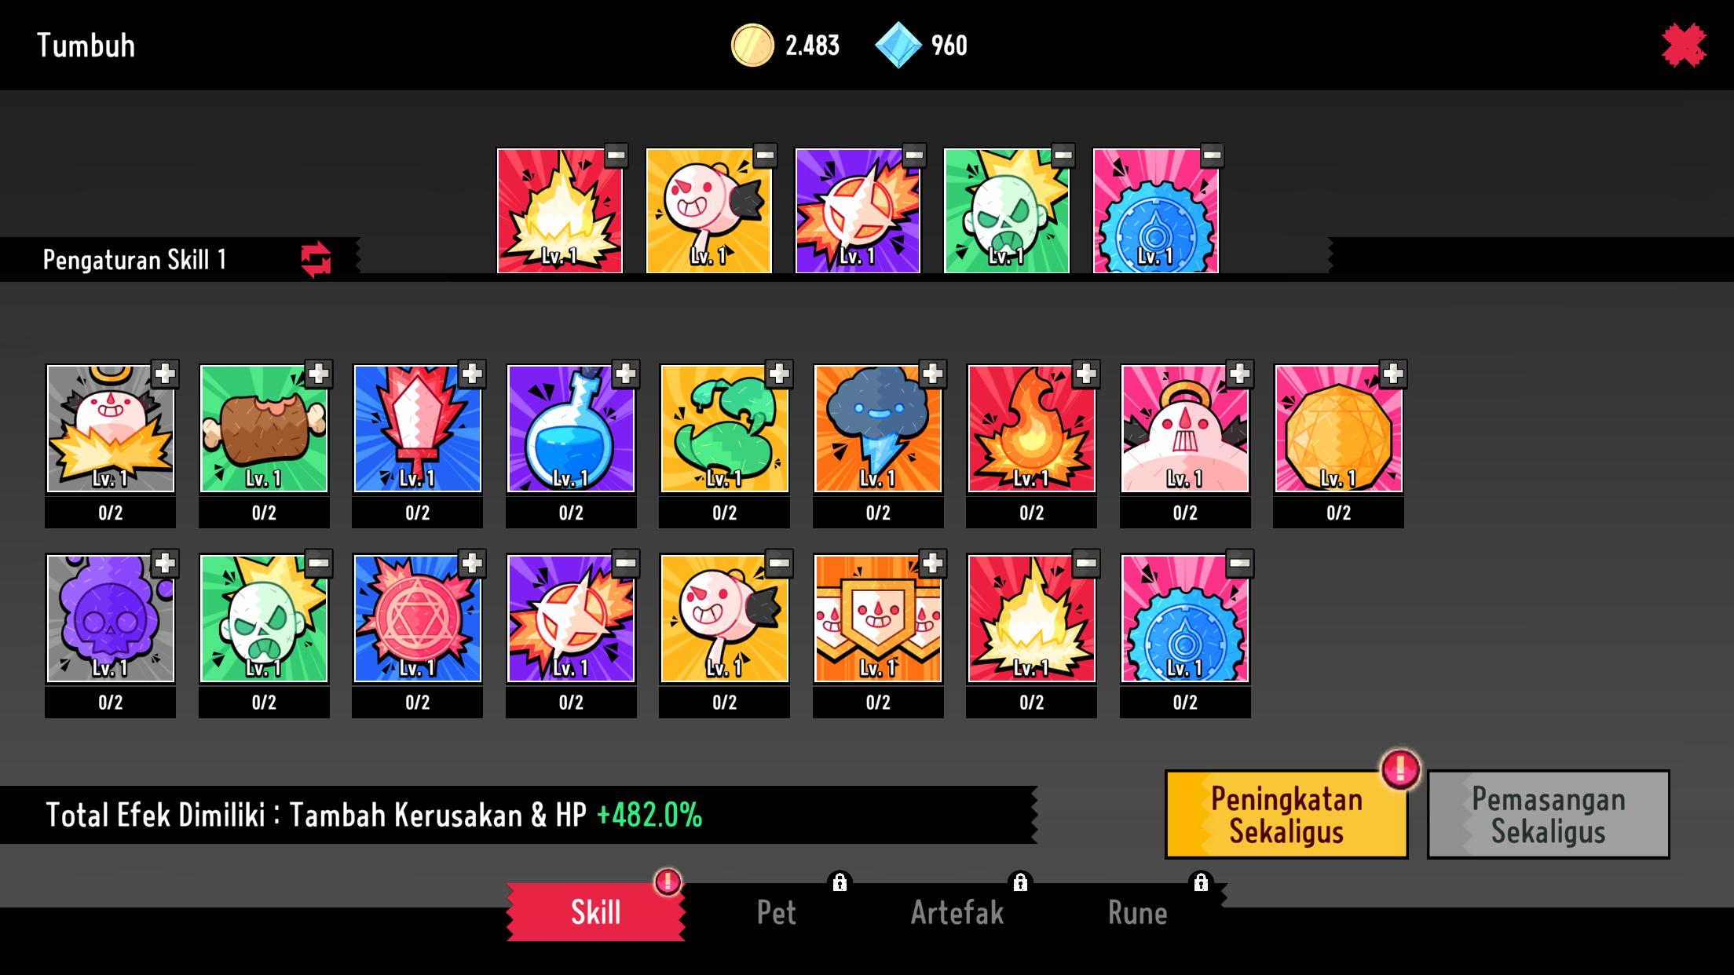The height and width of the screenshot is (975, 1734).
Task: Click the Peningkatan Sekaligus button
Action: point(1286,814)
